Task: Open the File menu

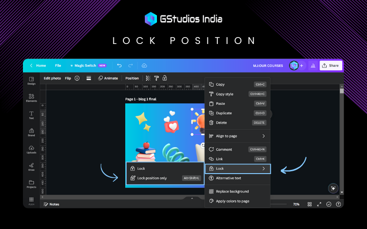Action: [58, 65]
